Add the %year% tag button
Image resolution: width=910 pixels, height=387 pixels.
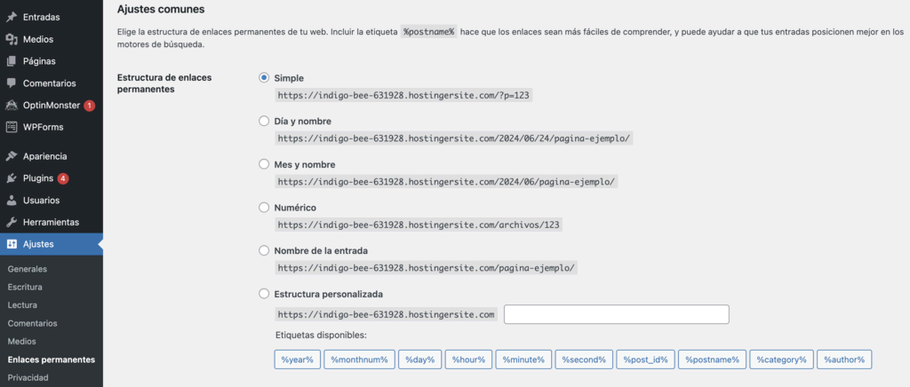[x=297, y=359]
